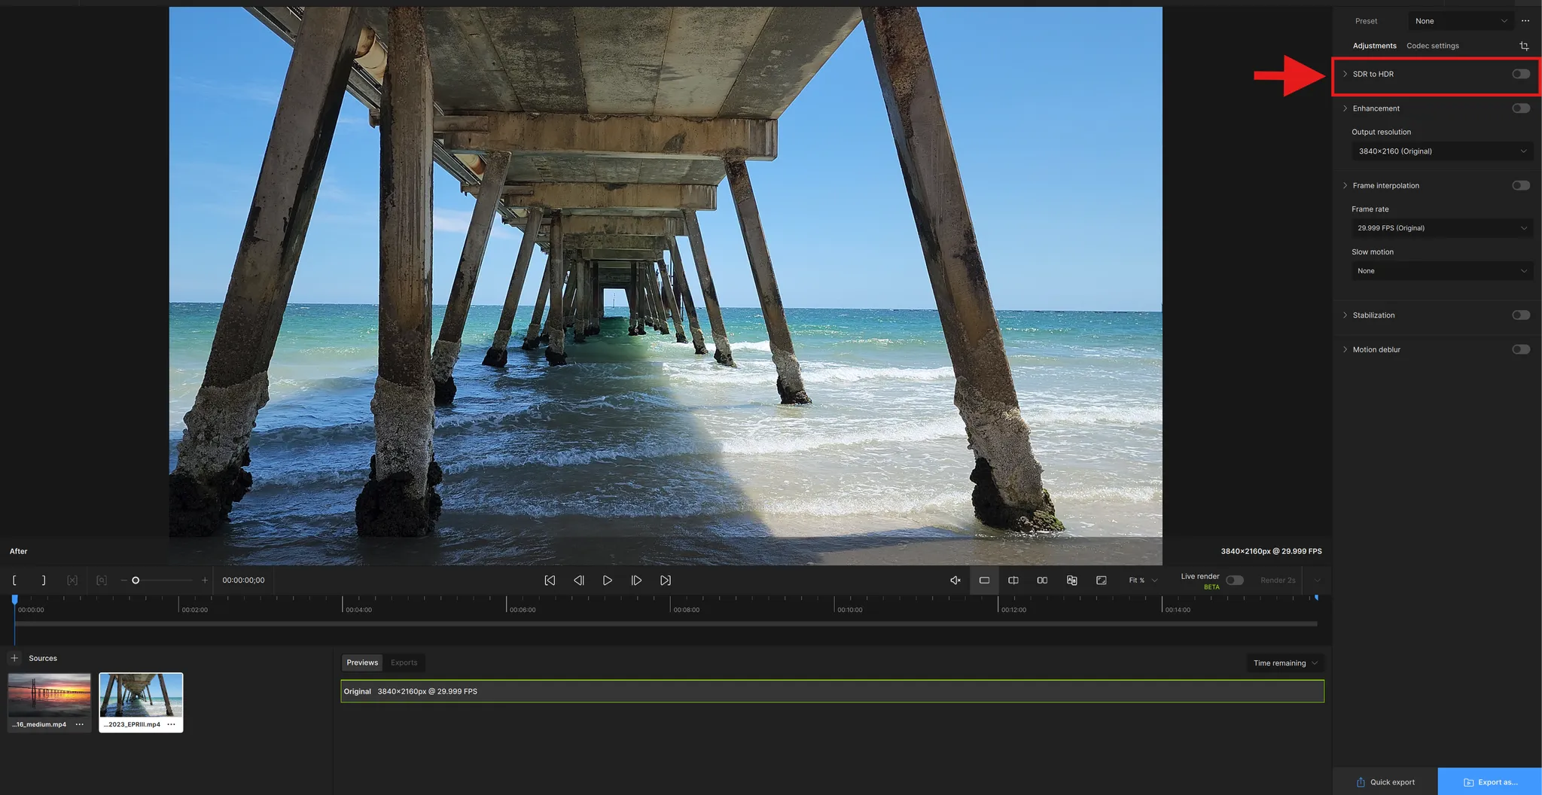
Task: Zoom in timeline with plus icon
Action: tap(205, 580)
